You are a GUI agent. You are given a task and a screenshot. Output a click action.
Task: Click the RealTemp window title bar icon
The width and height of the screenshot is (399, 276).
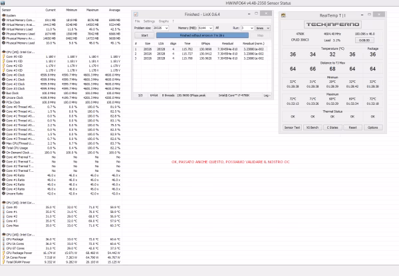[x=283, y=15]
